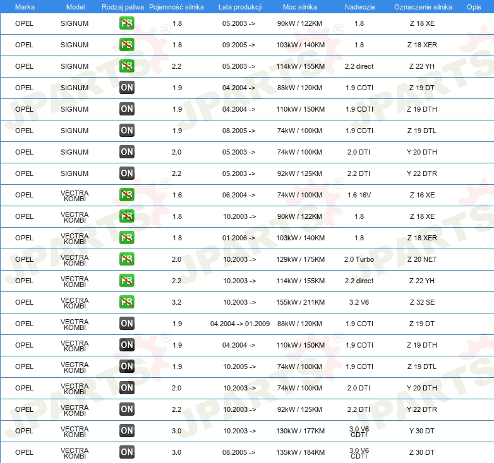Select the Lata produkcji column header

click(240, 7)
